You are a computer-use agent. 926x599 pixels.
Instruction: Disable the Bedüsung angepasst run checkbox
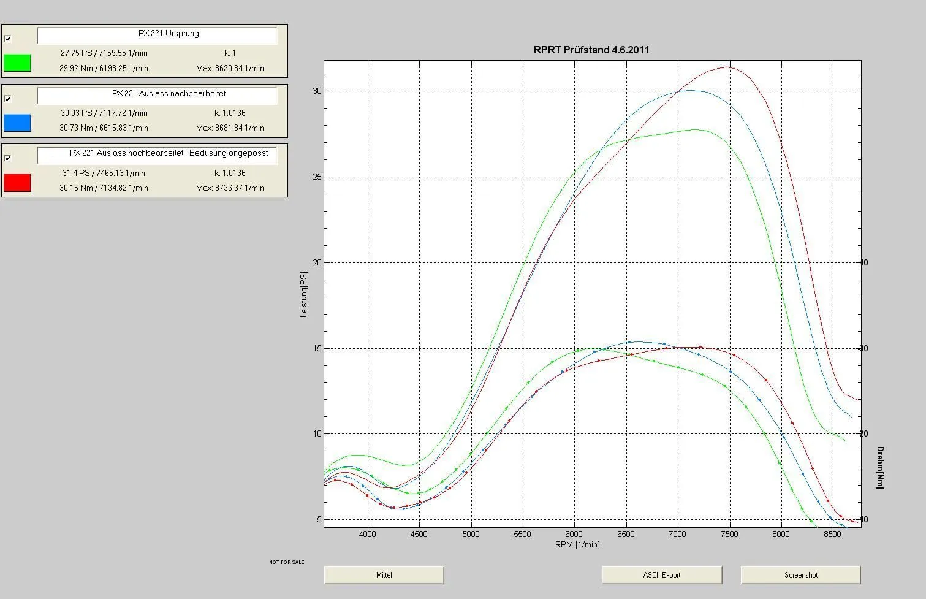[7, 158]
